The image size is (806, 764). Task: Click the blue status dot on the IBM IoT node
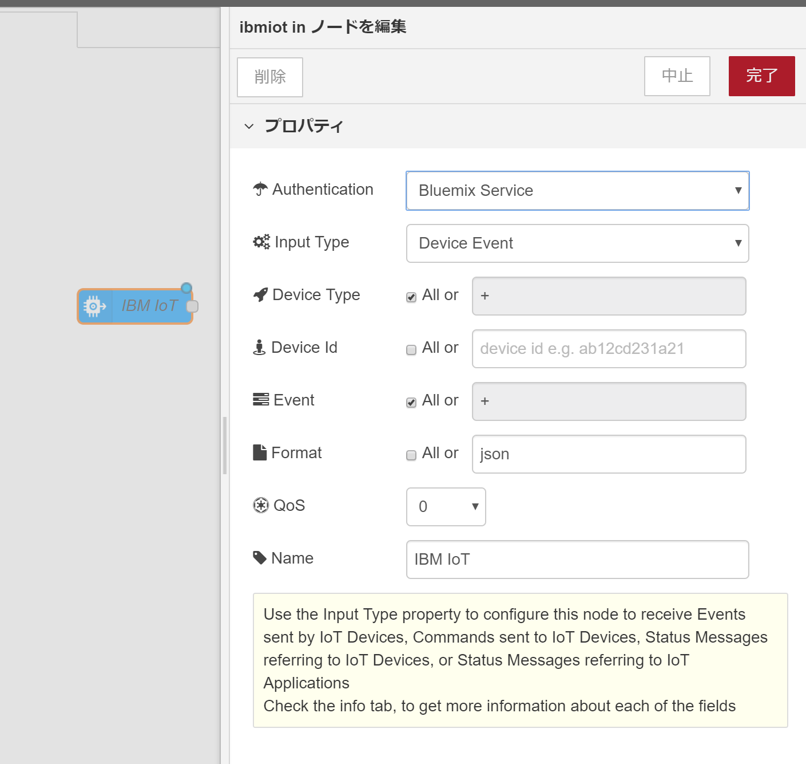click(x=186, y=288)
